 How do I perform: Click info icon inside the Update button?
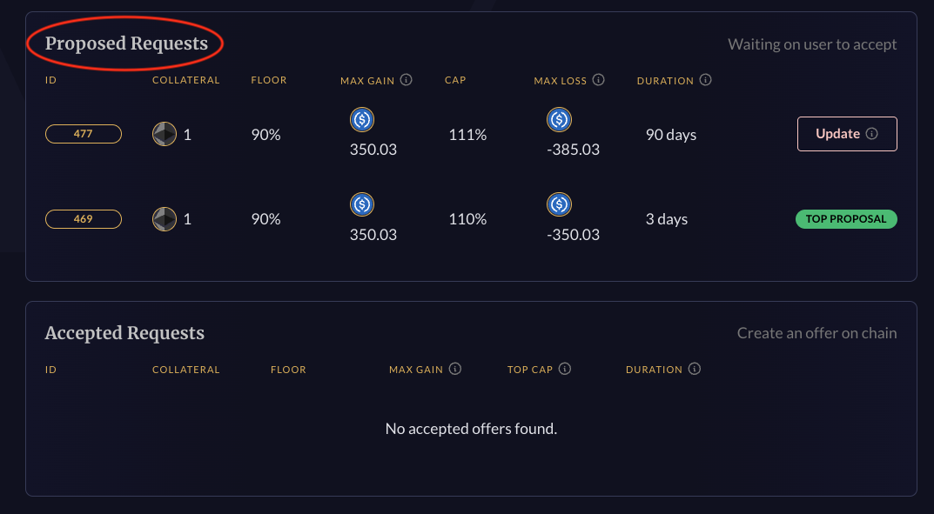pyautogui.click(x=871, y=134)
